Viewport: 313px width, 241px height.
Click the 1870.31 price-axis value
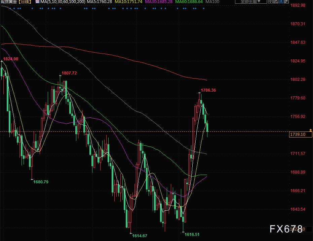298,24
